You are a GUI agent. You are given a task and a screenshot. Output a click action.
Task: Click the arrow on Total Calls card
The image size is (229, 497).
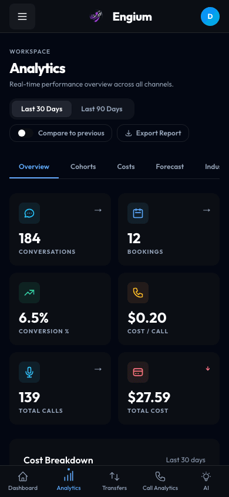(x=98, y=369)
